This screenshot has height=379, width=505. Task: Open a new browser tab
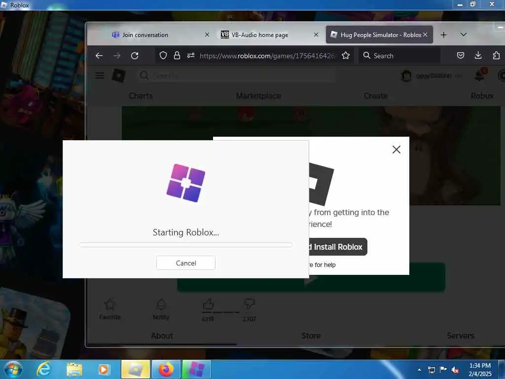443,35
